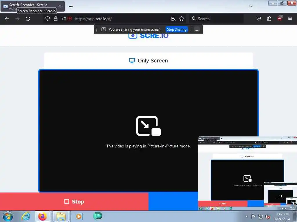Click the network tray icon

(x=261, y=217)
